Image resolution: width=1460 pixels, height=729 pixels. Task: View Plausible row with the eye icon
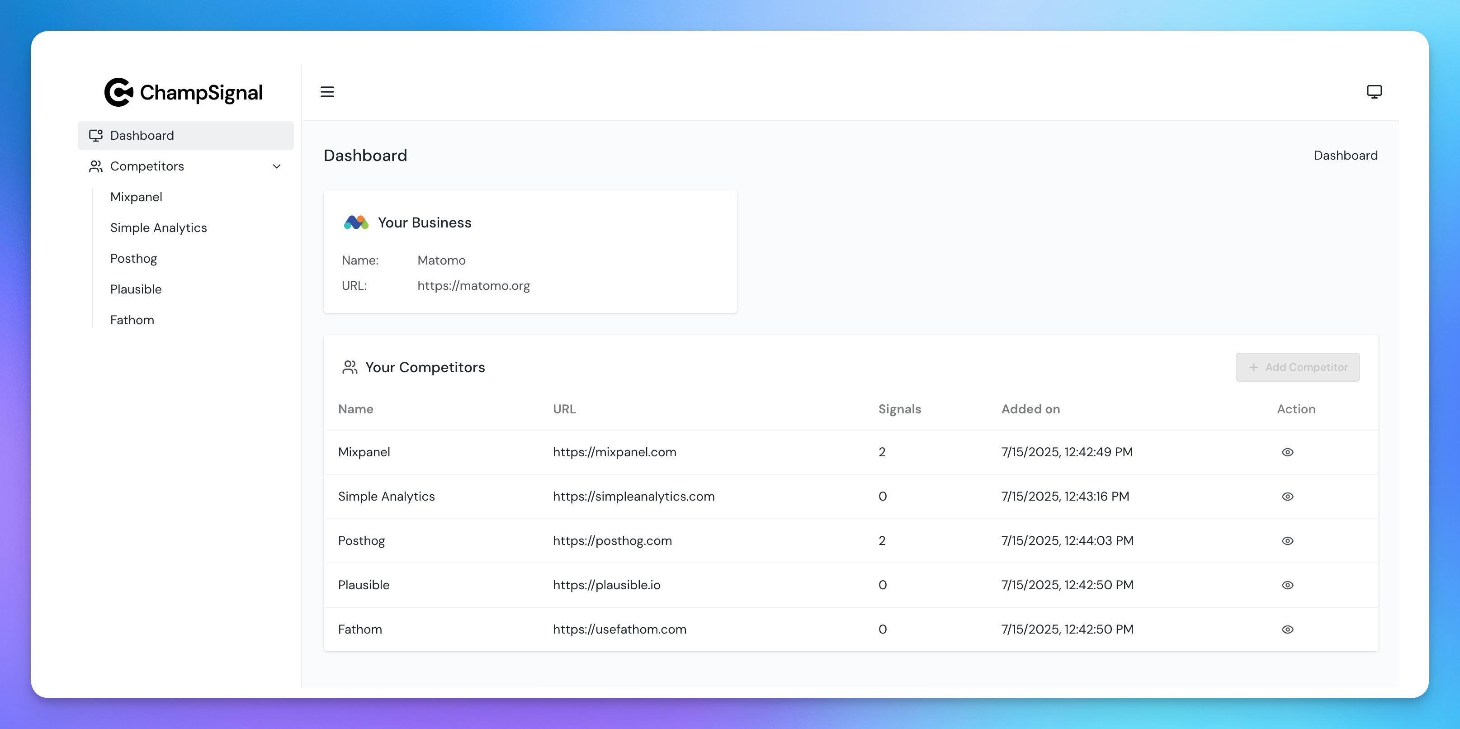point(1287,585)
